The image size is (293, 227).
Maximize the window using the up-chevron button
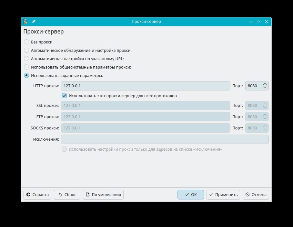point(259,22)
